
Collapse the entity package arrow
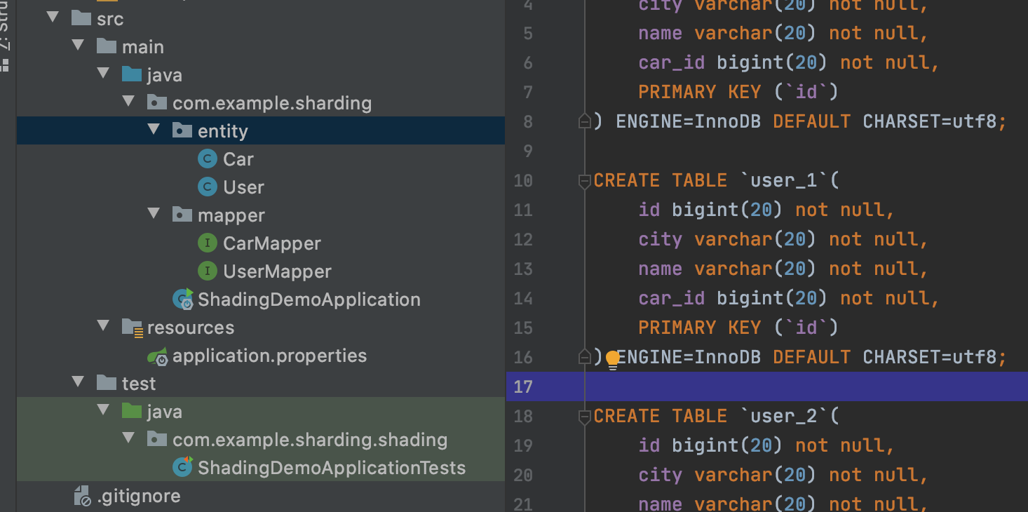(154, 130)
